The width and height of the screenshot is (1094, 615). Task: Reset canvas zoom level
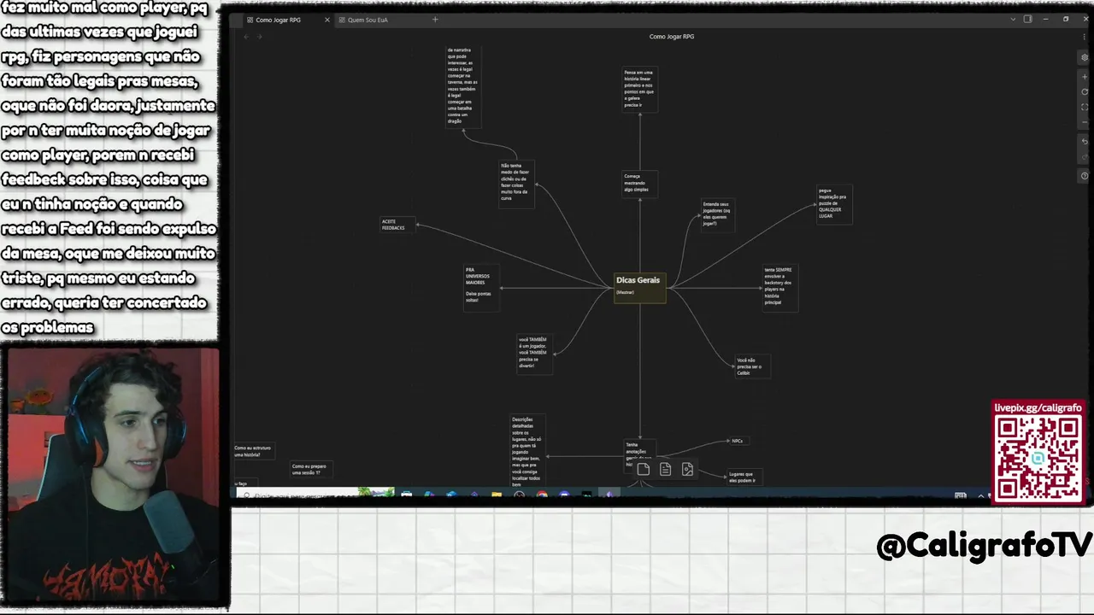coord(1085,91)
